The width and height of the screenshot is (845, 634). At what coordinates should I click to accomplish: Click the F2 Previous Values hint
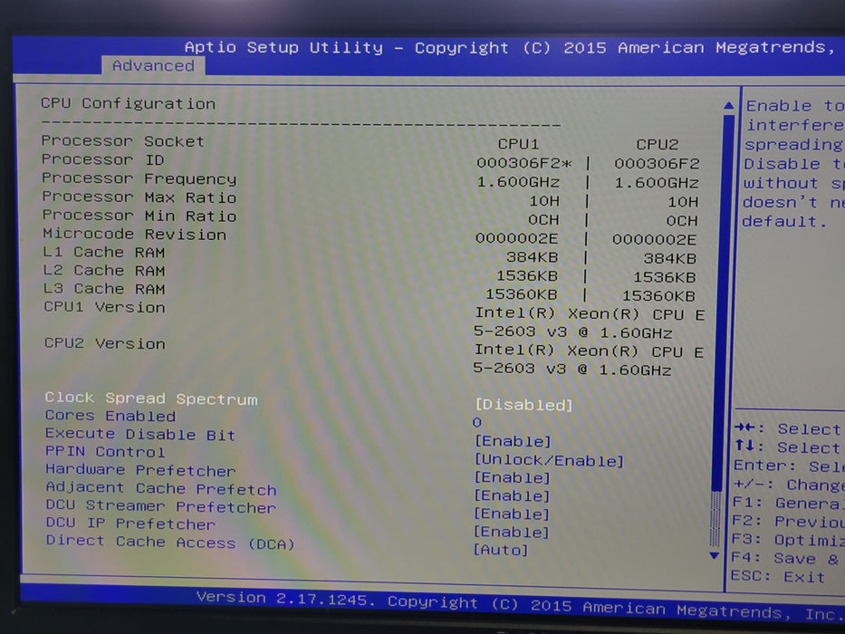(x=789, y=522)
